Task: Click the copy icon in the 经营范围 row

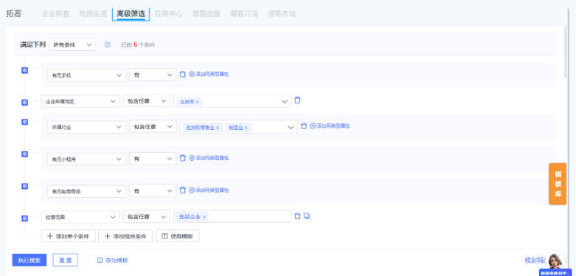Action: coord(307,216)
